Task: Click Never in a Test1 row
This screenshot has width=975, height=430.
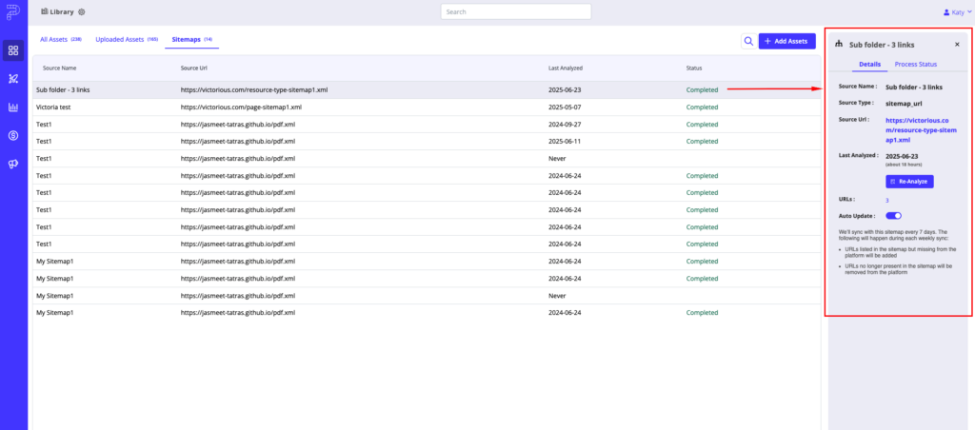Action: 557,159
